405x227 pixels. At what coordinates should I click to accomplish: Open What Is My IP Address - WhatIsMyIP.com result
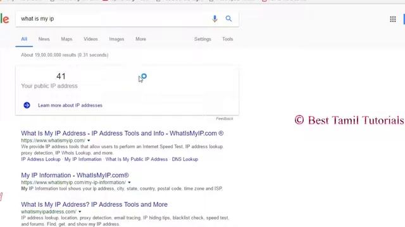122,133
